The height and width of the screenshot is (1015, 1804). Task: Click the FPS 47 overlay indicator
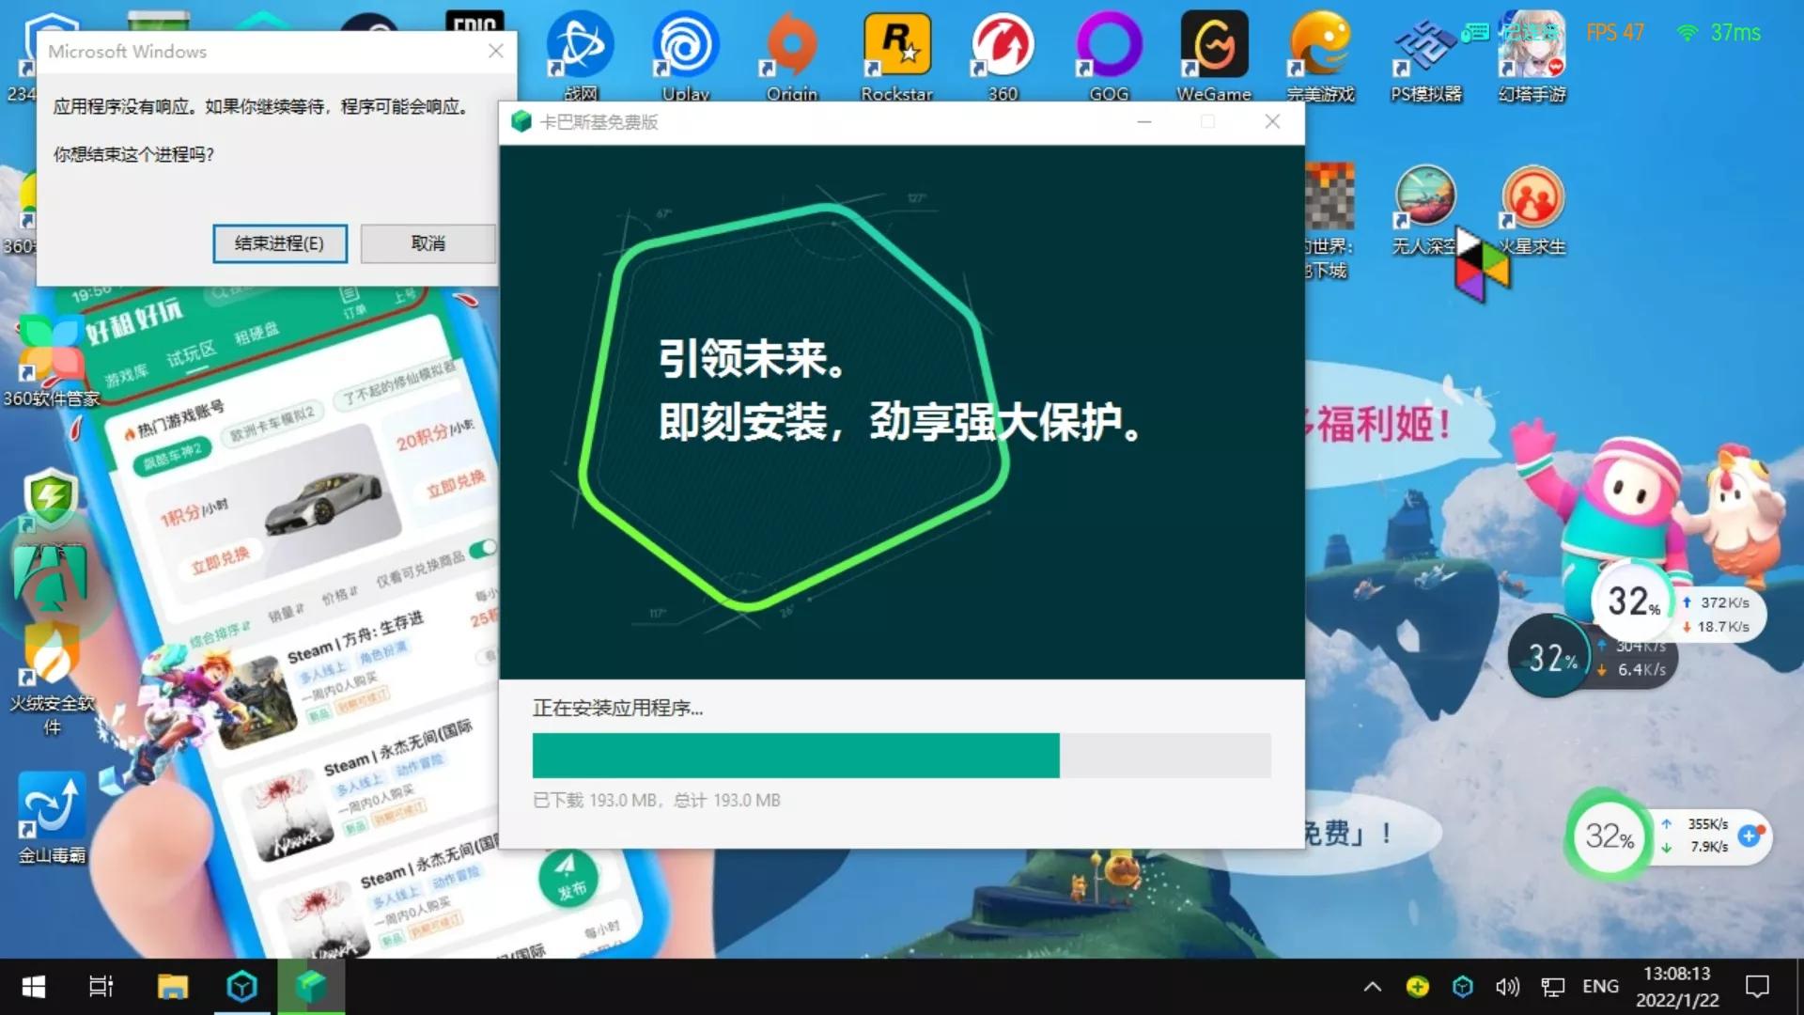[x=1614, y=33]
